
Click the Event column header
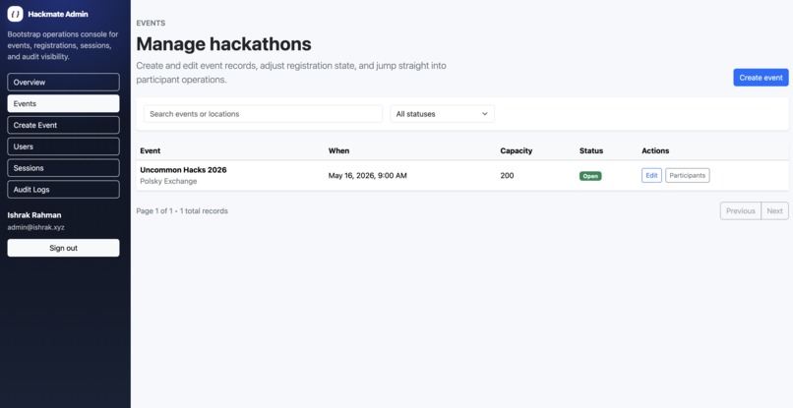[x=151, y=150]
